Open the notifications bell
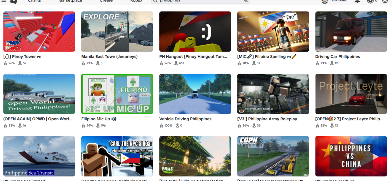392x181 pixels. click(357, 1)
